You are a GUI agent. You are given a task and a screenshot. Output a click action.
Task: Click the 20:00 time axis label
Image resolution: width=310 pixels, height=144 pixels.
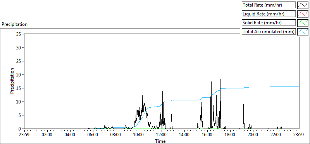coord(253,135)
